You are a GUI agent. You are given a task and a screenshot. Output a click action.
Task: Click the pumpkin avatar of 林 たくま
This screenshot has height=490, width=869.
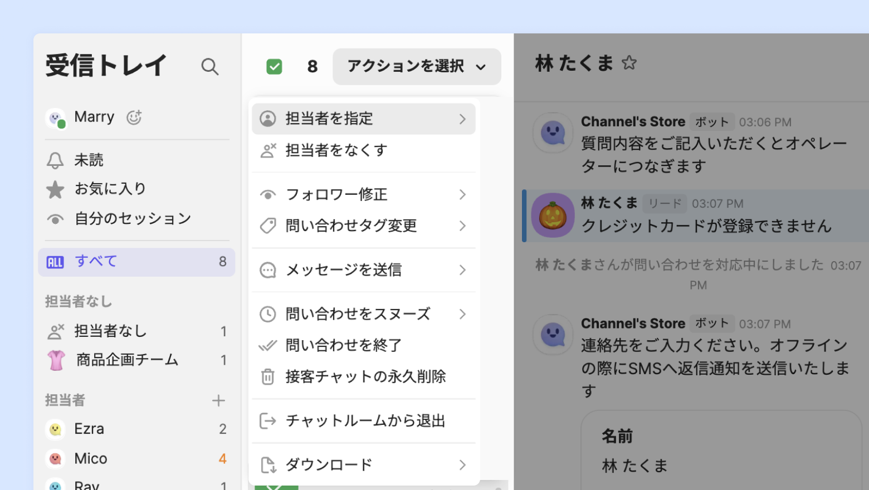coord(553,215)
